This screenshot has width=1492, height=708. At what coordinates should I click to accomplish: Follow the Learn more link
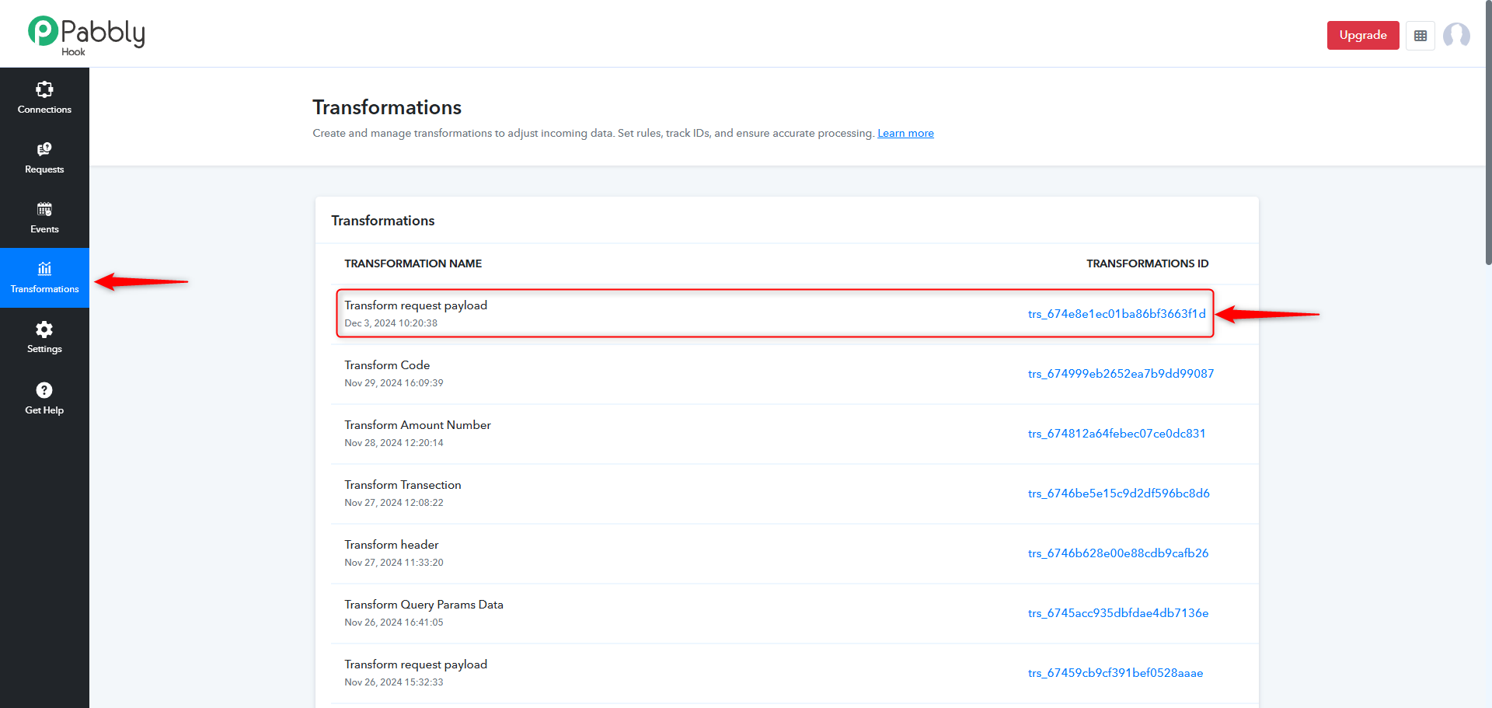point(905,133)
